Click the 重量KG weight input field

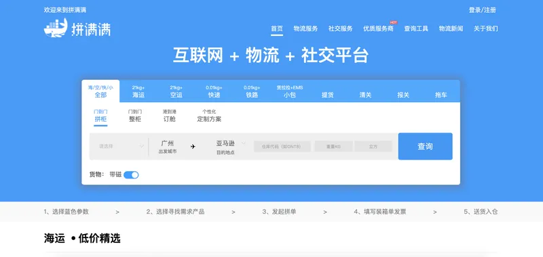pos(333,146)
